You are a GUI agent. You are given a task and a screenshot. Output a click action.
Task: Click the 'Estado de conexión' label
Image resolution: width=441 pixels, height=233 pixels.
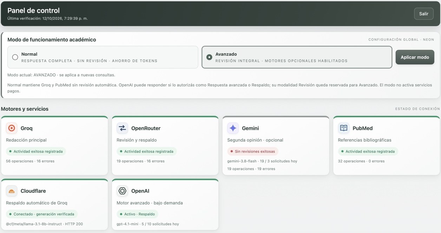point(417,109)
